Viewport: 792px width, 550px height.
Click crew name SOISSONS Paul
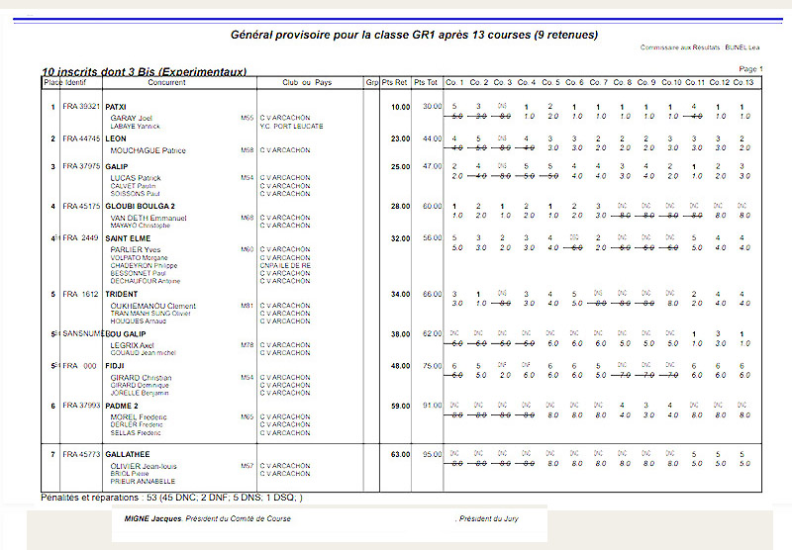[135, 194]
